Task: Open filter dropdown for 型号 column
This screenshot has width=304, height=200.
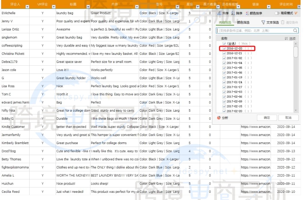Action: point(178,7)
